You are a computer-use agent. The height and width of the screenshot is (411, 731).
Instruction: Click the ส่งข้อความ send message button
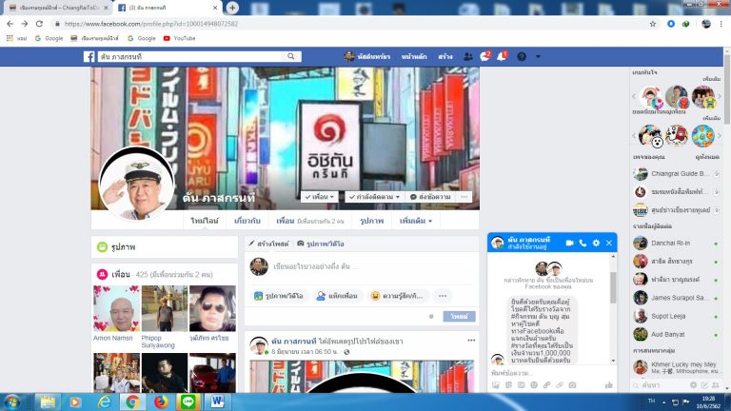(x=429, y=196)
